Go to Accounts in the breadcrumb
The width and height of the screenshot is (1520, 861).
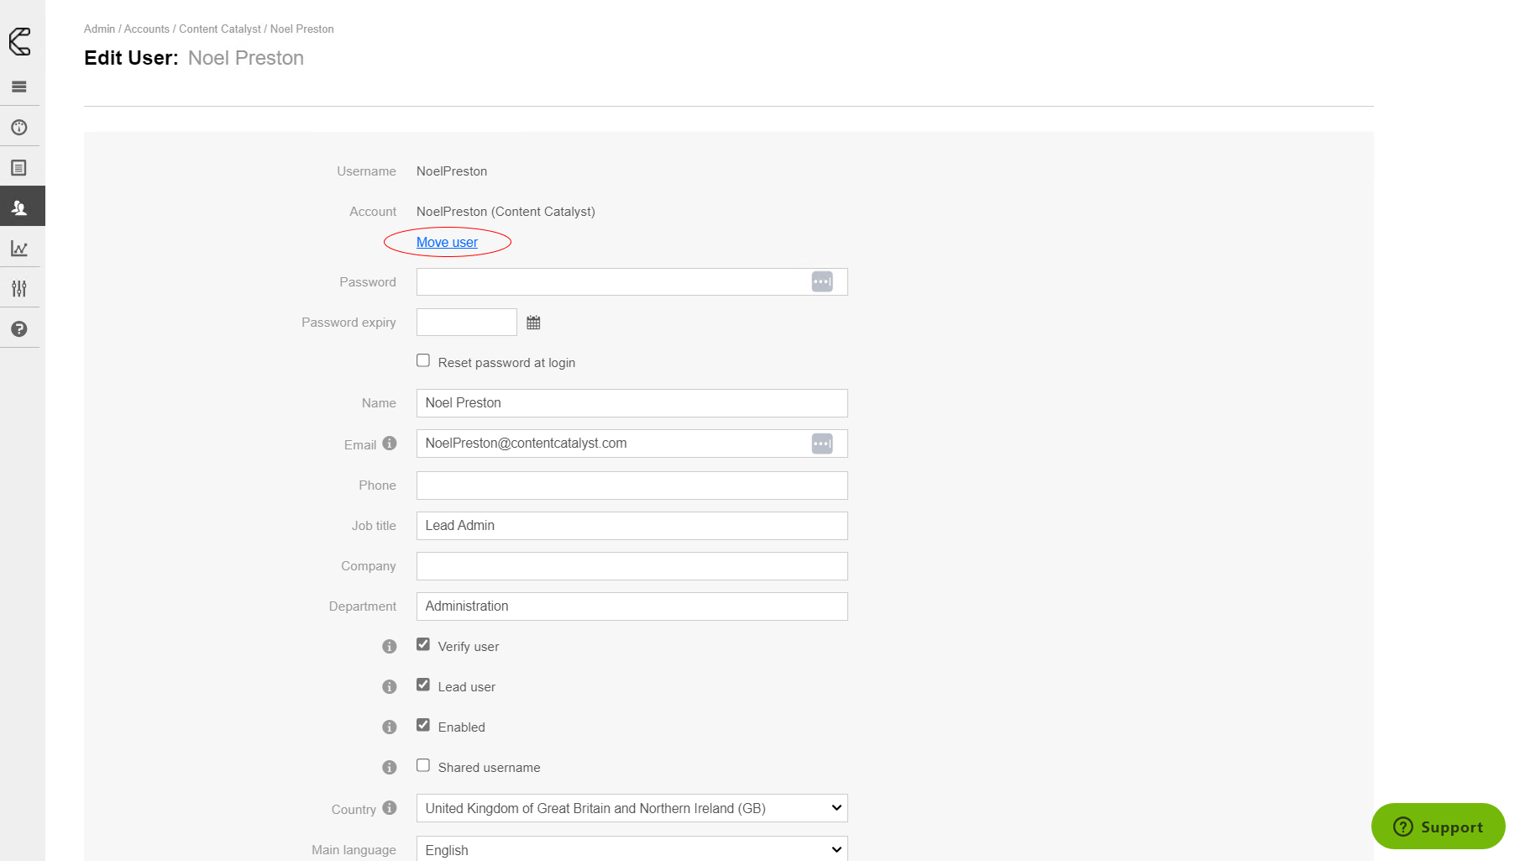(x=147, y=29)
